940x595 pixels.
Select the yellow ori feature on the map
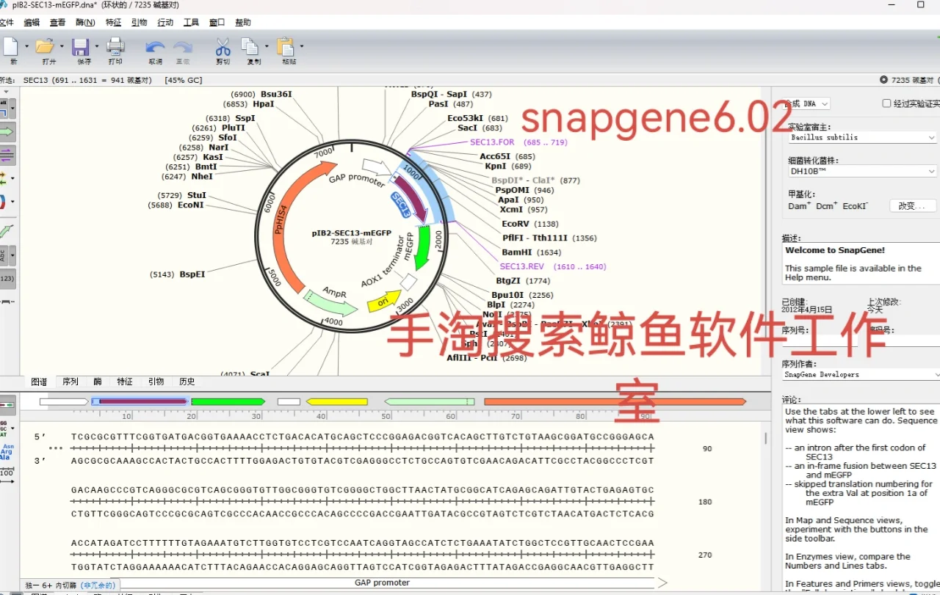tap(383, 301)
